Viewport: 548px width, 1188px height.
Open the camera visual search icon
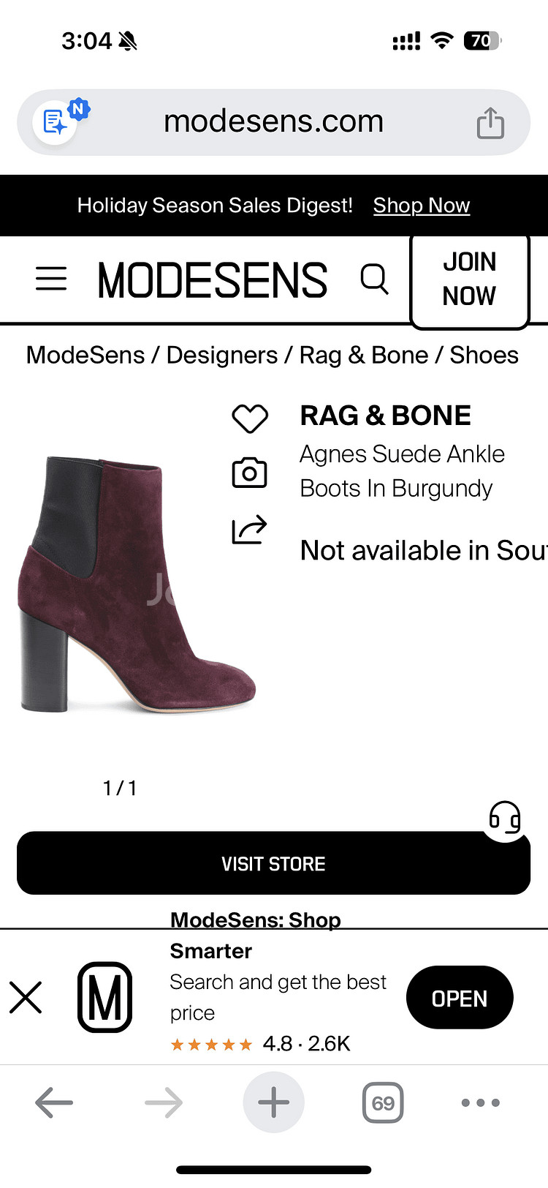pyautogui.click(x=249, y=473)
